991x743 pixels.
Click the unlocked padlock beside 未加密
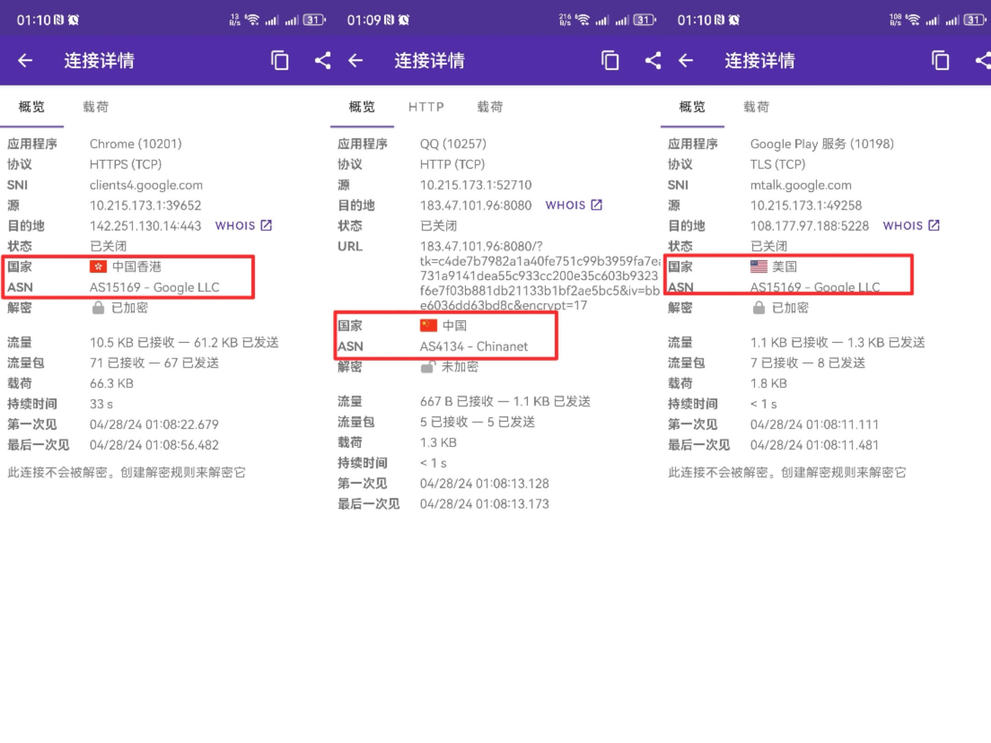tap(429, 366)
